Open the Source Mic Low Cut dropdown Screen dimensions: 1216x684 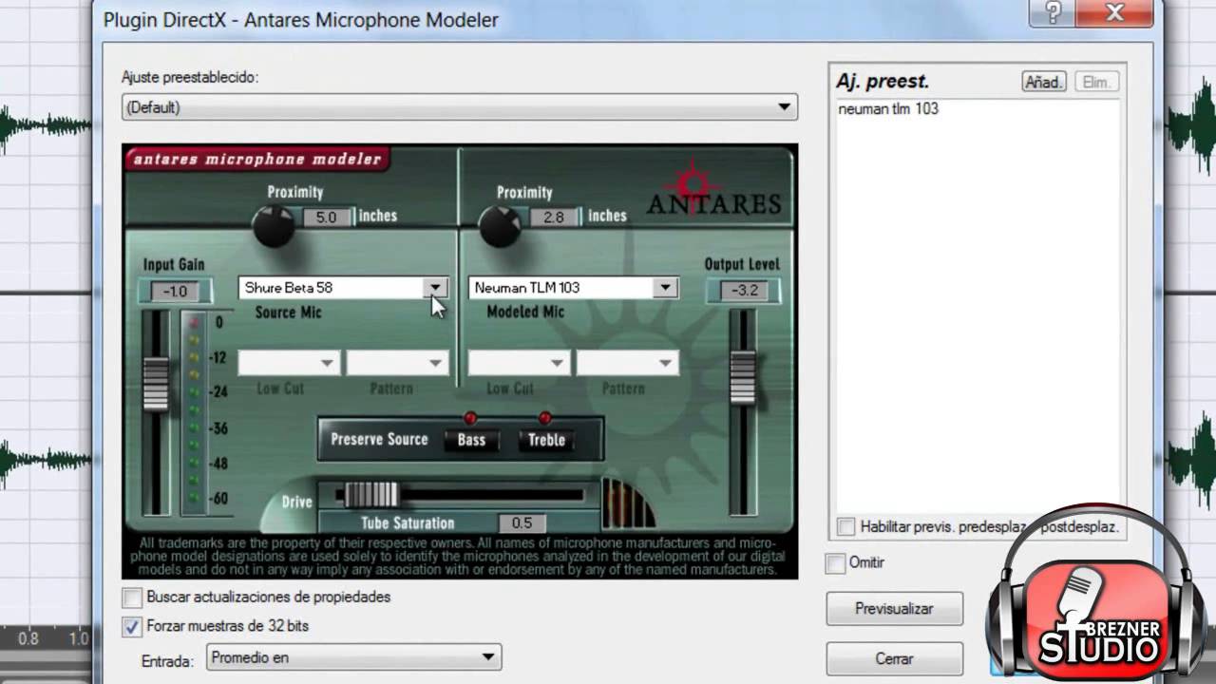pos(289,362)
